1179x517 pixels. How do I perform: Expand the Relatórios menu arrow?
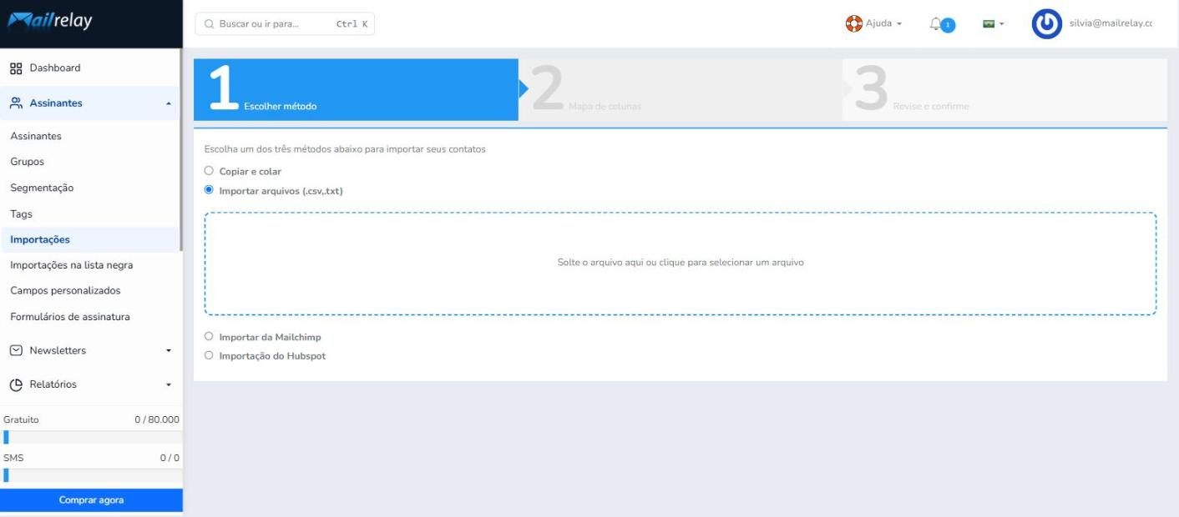tap(169, 385)
